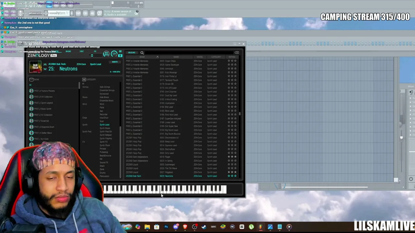This screenshot has height=233, width=415.
Task: Open CapCut from the taskbar
Action: pyautogui.click(x=242, y=227)
